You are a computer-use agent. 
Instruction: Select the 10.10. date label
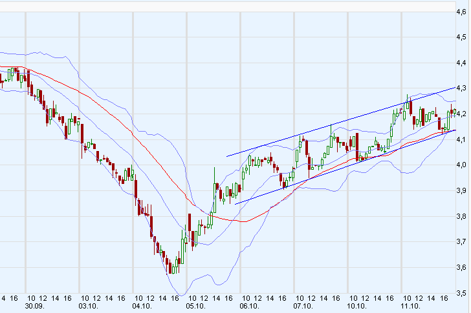click(357, 306)
